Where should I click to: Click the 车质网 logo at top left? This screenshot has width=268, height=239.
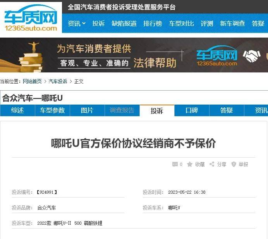[31, 17]
